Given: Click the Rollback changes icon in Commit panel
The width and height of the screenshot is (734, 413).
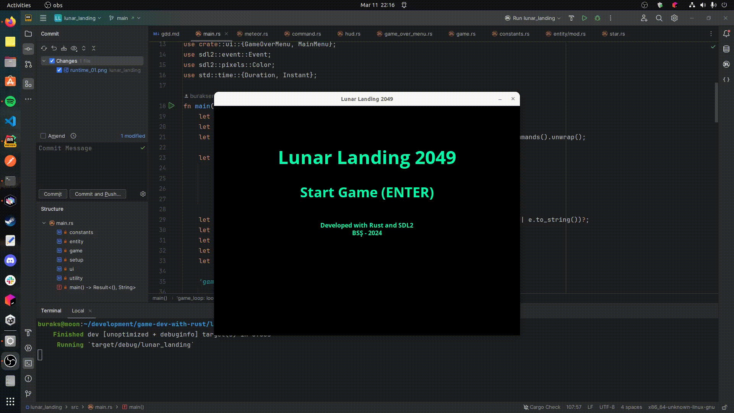Looking at the screenshot, I should click(x=54, y=48).
